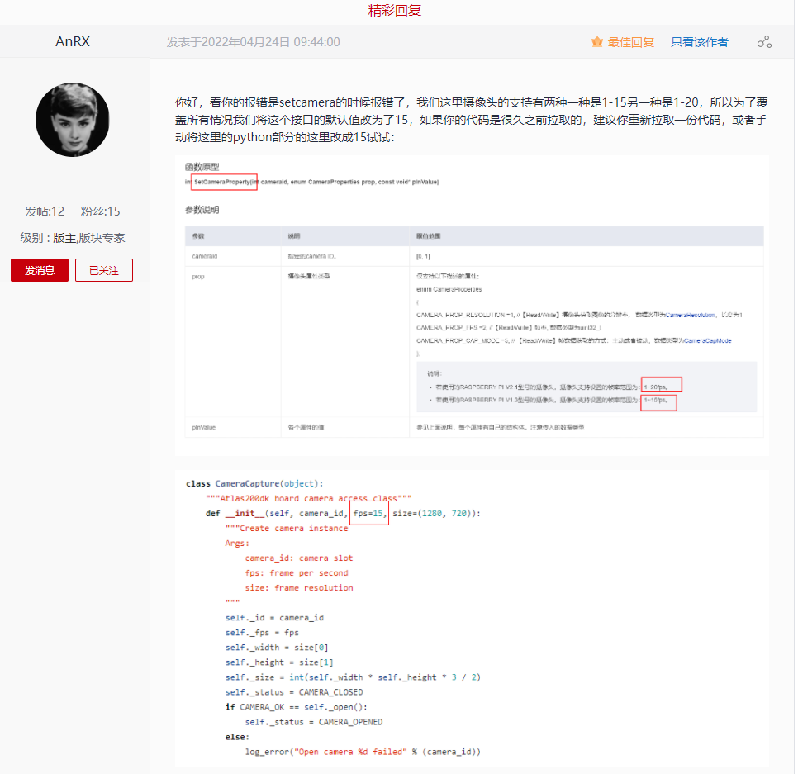
Task: Click the 最佳回复 label
Action: [630, 42]
